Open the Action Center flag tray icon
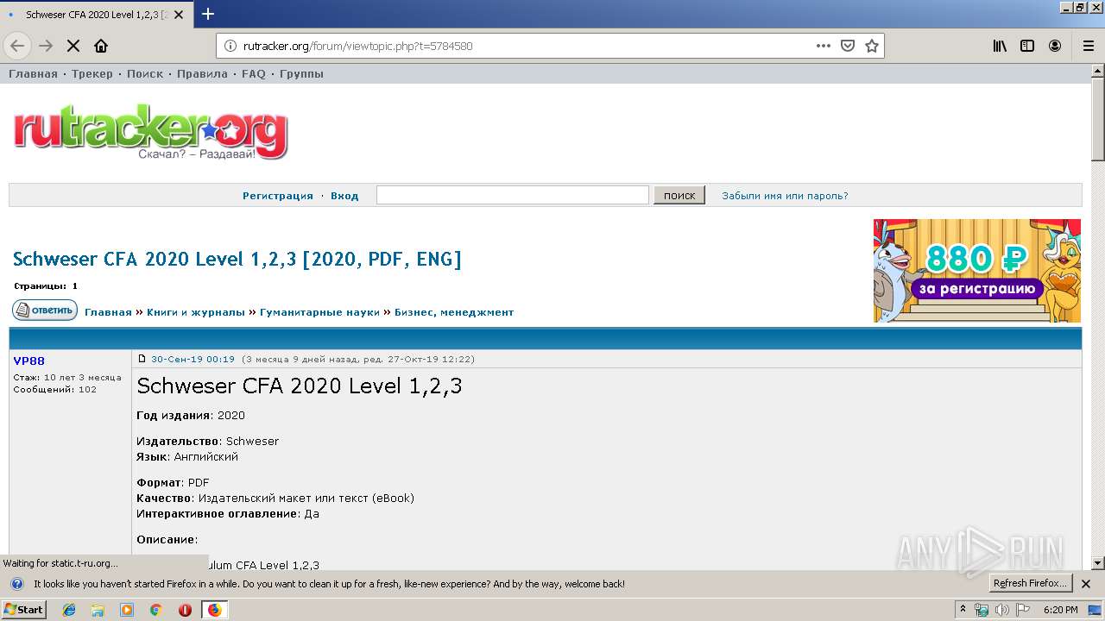 1022,610
